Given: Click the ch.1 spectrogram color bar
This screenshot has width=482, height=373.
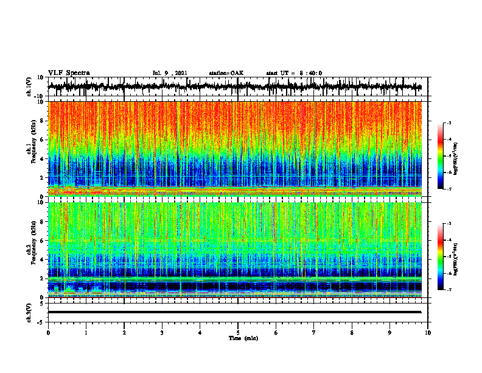Looking at the screenshot, I should [441, 155].
